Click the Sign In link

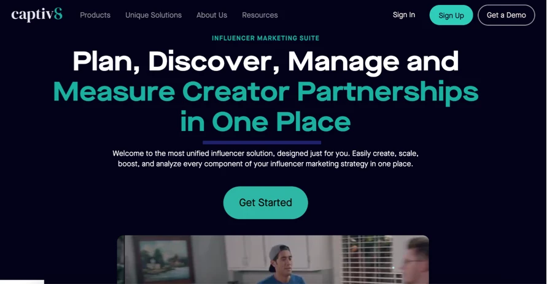point(404,15)
